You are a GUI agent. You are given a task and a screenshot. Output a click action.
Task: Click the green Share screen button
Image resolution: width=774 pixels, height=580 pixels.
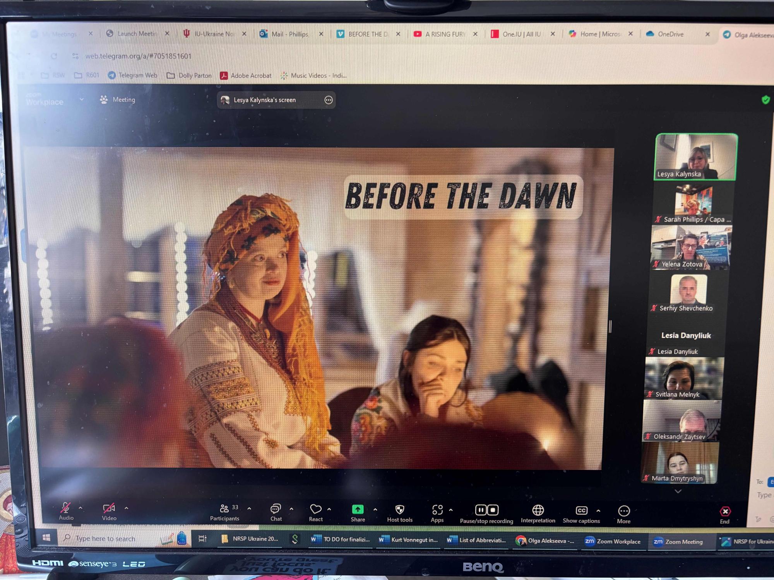(x=358, y=513)
